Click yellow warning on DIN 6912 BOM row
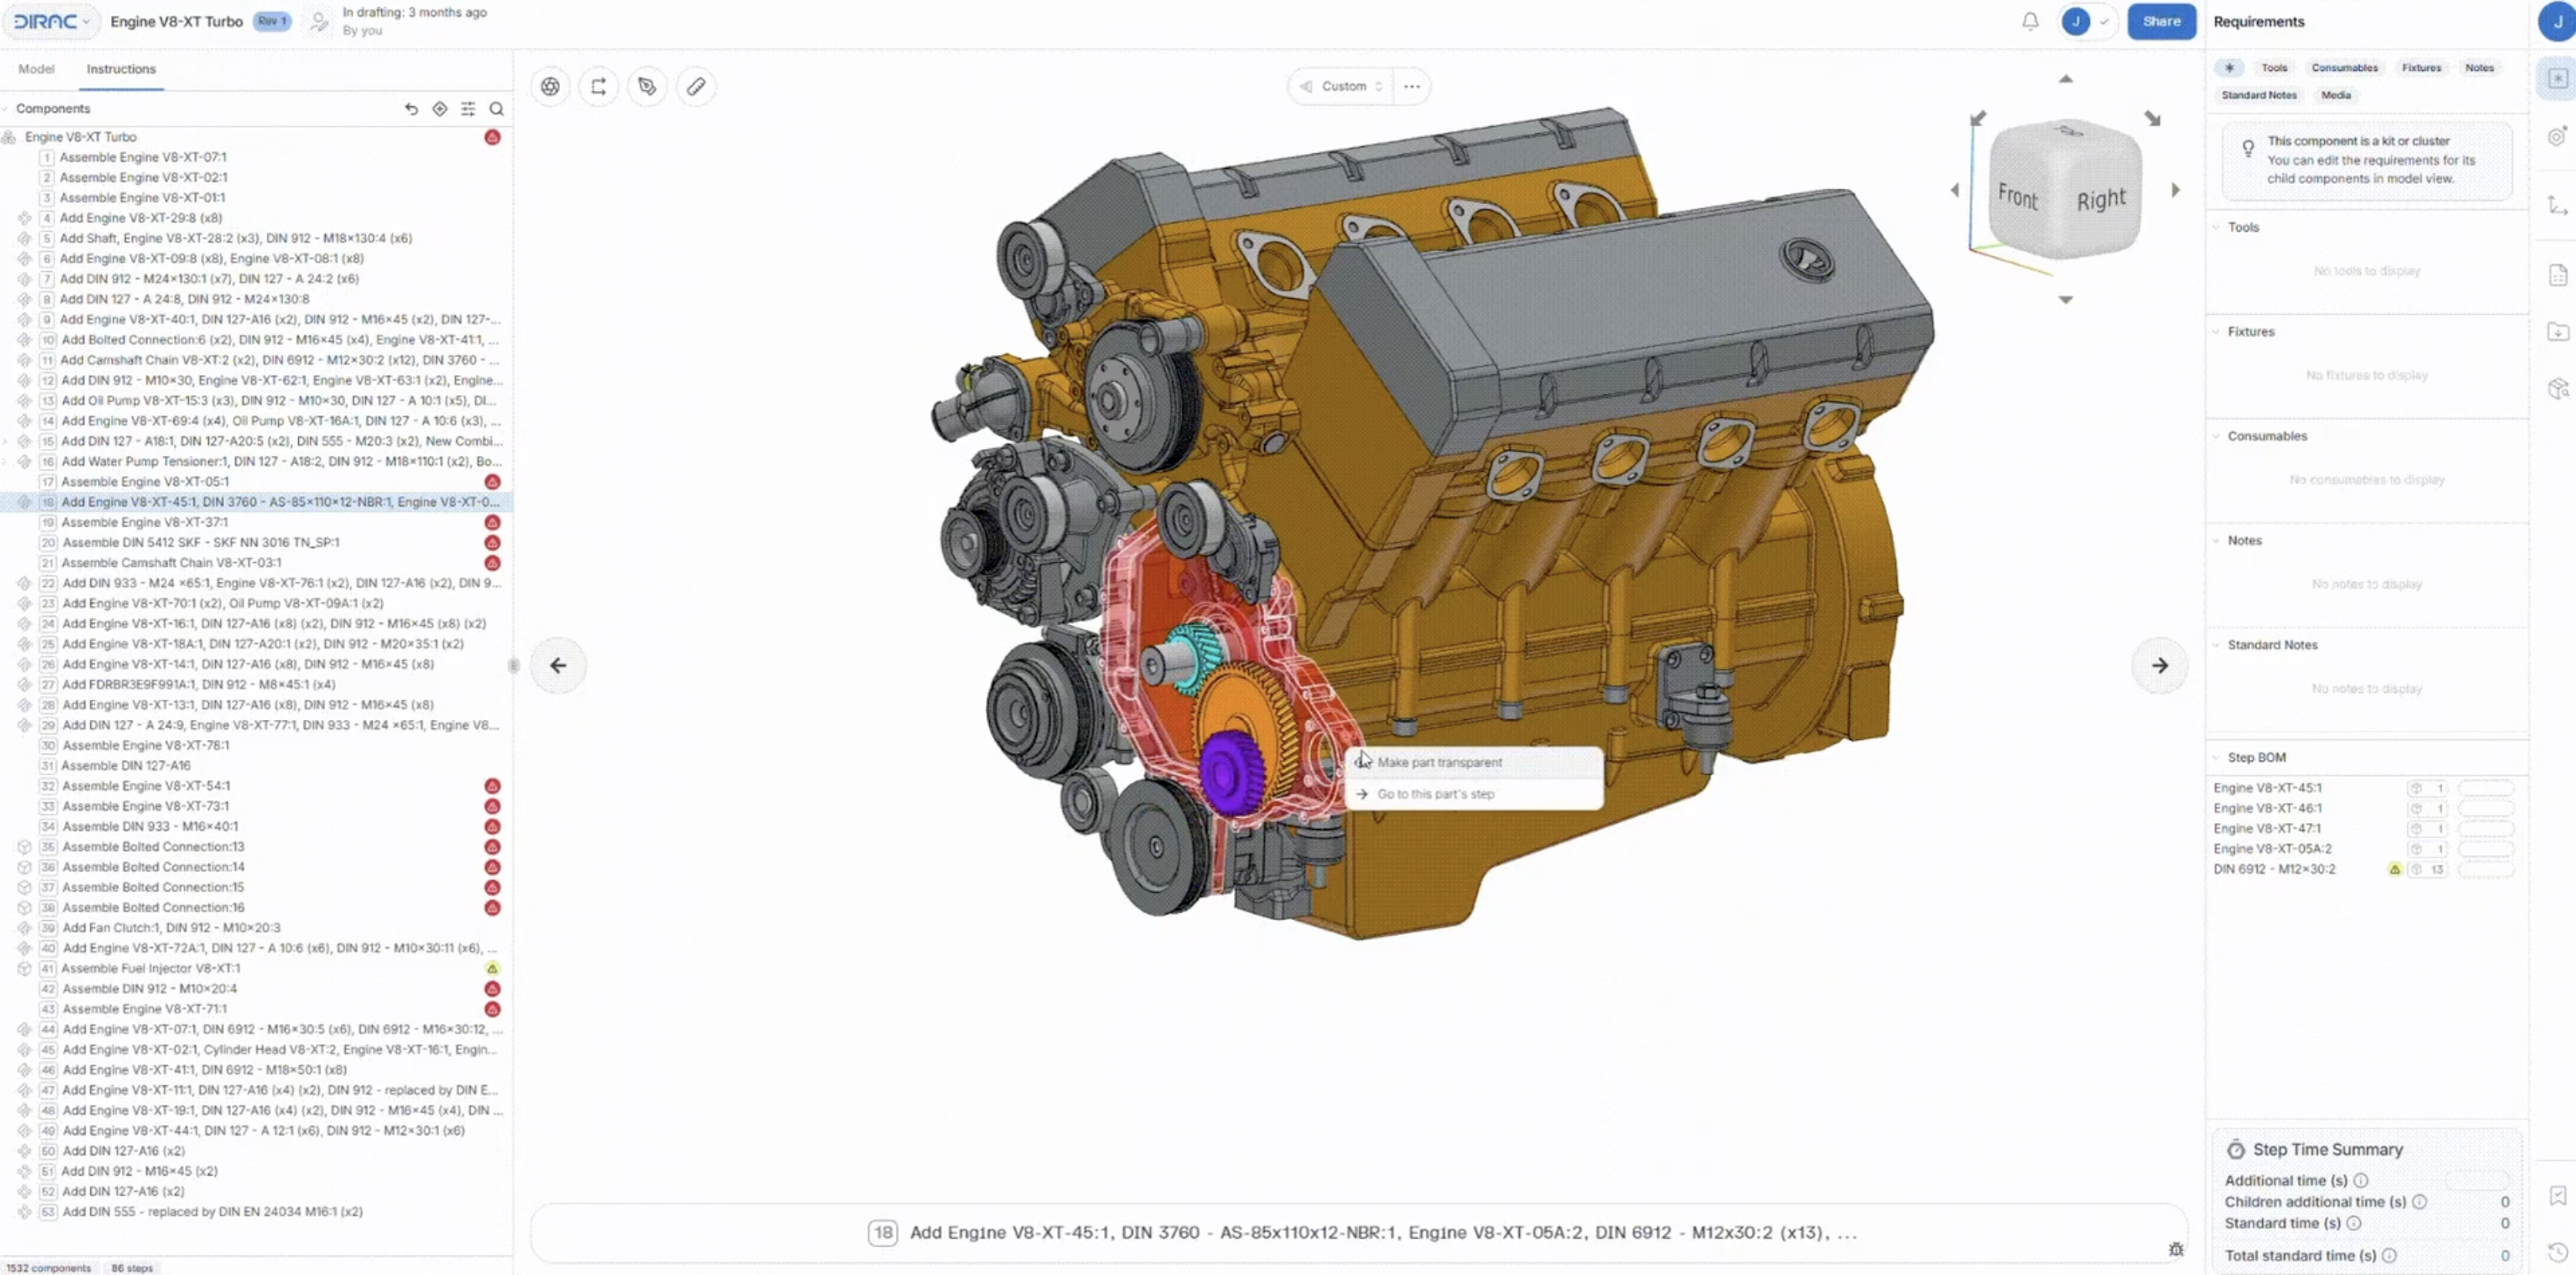This screenshot has height=1275, width=2576. pos(2395,869)
